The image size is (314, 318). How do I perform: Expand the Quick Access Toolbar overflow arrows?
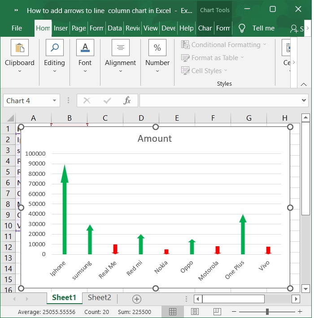[x=17, y=10]
